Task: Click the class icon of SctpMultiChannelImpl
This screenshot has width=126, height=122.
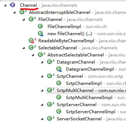Action: click(59, 97)
